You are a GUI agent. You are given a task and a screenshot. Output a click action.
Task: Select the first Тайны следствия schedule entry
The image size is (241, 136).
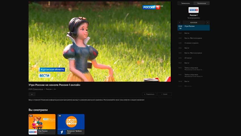click(x=193, y=69)
